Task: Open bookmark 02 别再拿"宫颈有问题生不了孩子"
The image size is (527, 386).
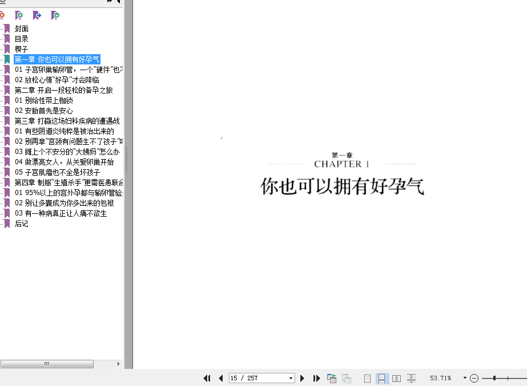Action: (x=69, y=141)
